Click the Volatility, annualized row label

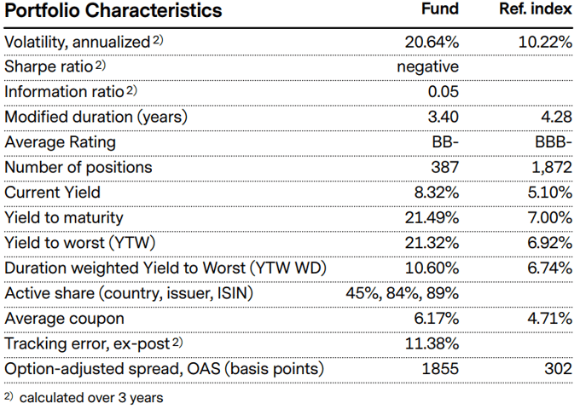tap(78, 42)
